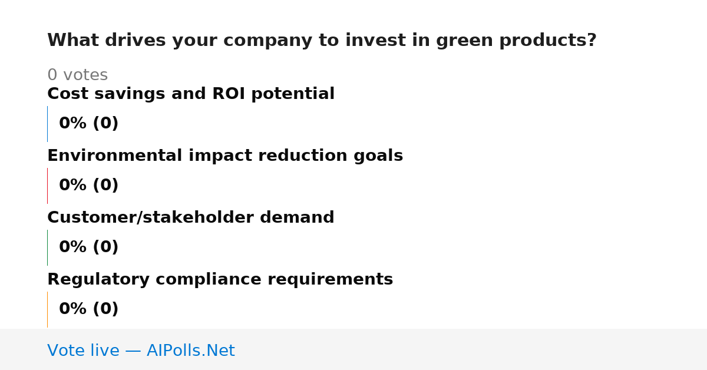Click the words Vote live in footer

[83, 351]
